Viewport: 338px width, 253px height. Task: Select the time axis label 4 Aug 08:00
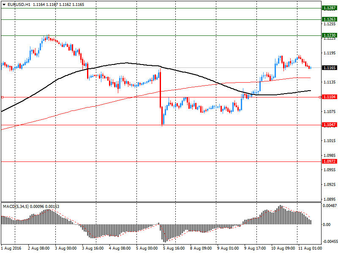[x=120, y=248]
